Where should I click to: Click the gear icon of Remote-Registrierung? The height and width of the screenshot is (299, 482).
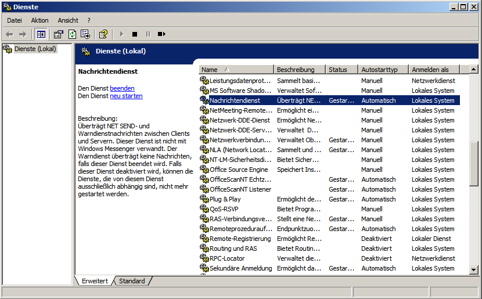204,239
